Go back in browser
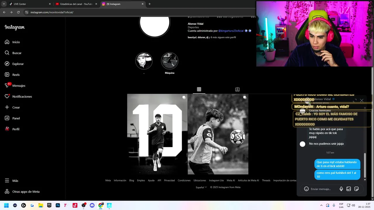 click(4, 12)
